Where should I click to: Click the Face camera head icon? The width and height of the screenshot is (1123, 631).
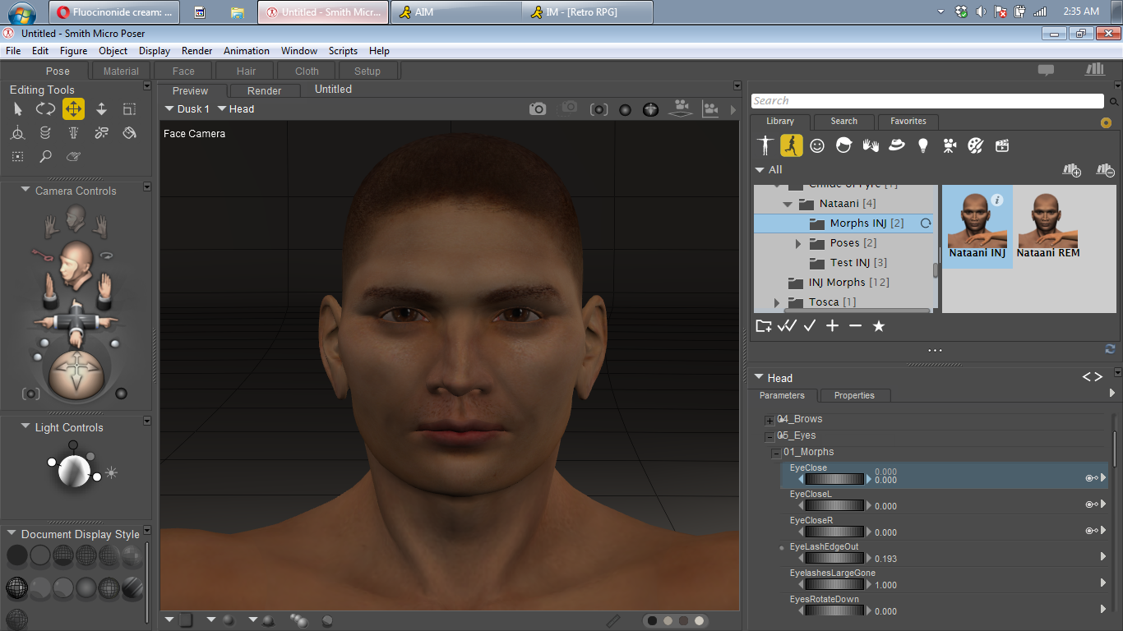coord(76,218)
